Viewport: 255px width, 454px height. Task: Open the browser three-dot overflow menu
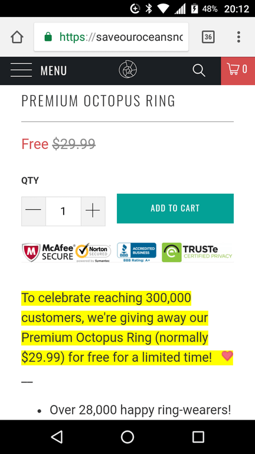click(238, 37)
